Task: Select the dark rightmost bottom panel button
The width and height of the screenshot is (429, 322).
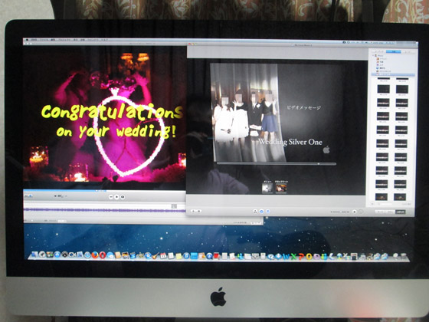Action: 400,212
